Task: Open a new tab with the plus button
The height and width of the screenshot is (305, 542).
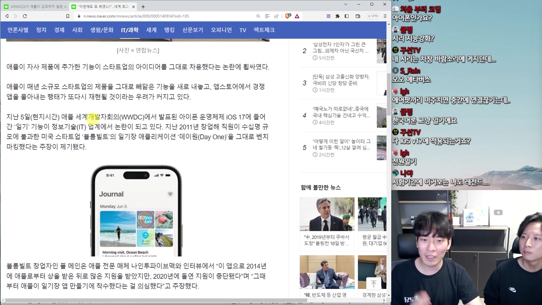Action: pyautogui.click(x=143, y=6)
